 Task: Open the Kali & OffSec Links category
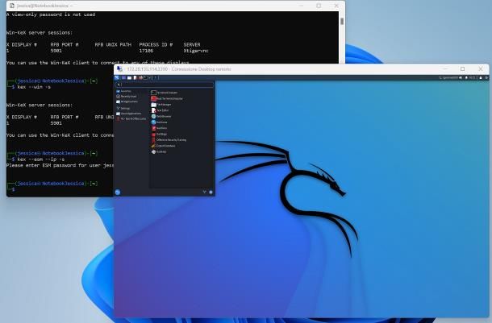pos(131,119)
